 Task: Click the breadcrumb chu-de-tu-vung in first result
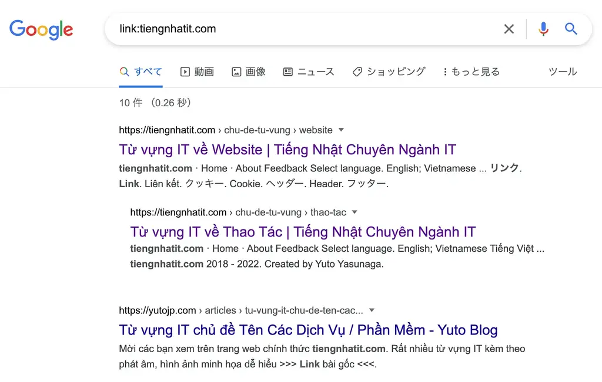[258, 130]
